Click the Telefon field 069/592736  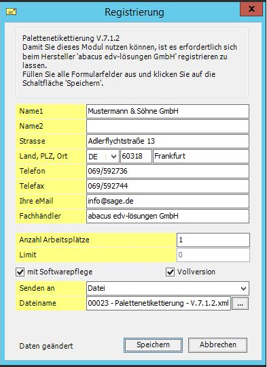[168, 171]
